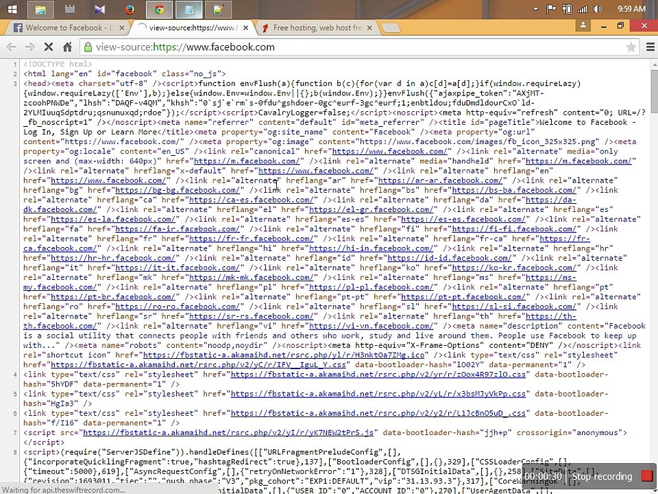Stop loading the page

[x=49, y=47]
